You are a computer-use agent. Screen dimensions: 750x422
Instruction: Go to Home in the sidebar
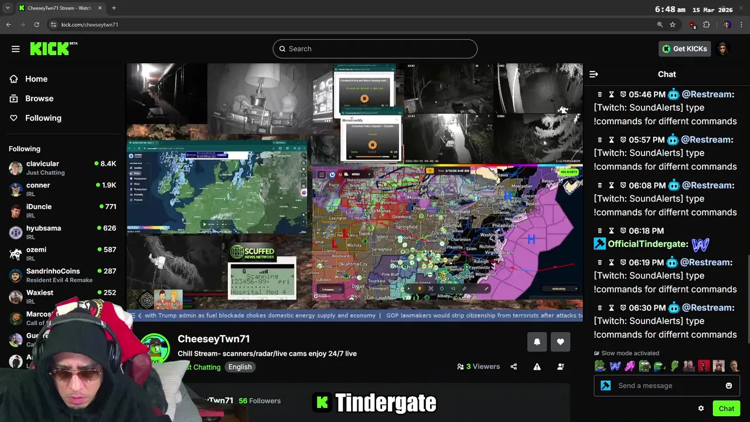tap(36, 79)
